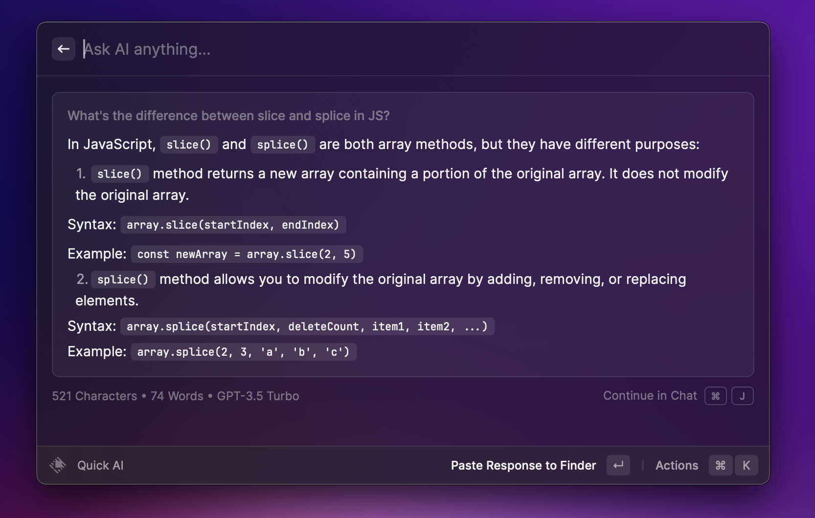Click the const newArray example code snippet
This screenshot has height=518, width=815.
[247, 254]
